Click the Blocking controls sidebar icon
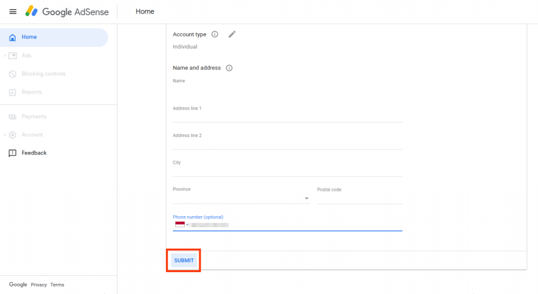 tap(12, 74)
